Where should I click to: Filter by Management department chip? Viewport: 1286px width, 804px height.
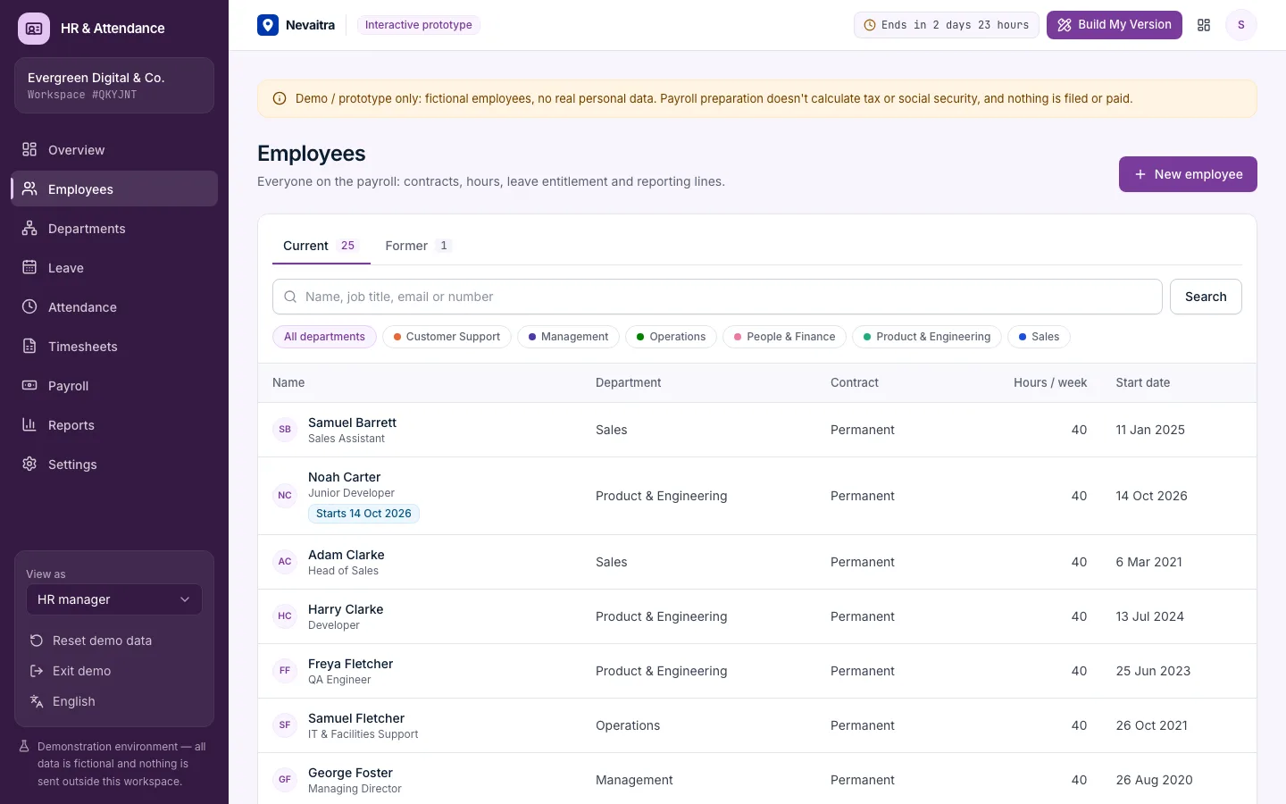[568, 337]
